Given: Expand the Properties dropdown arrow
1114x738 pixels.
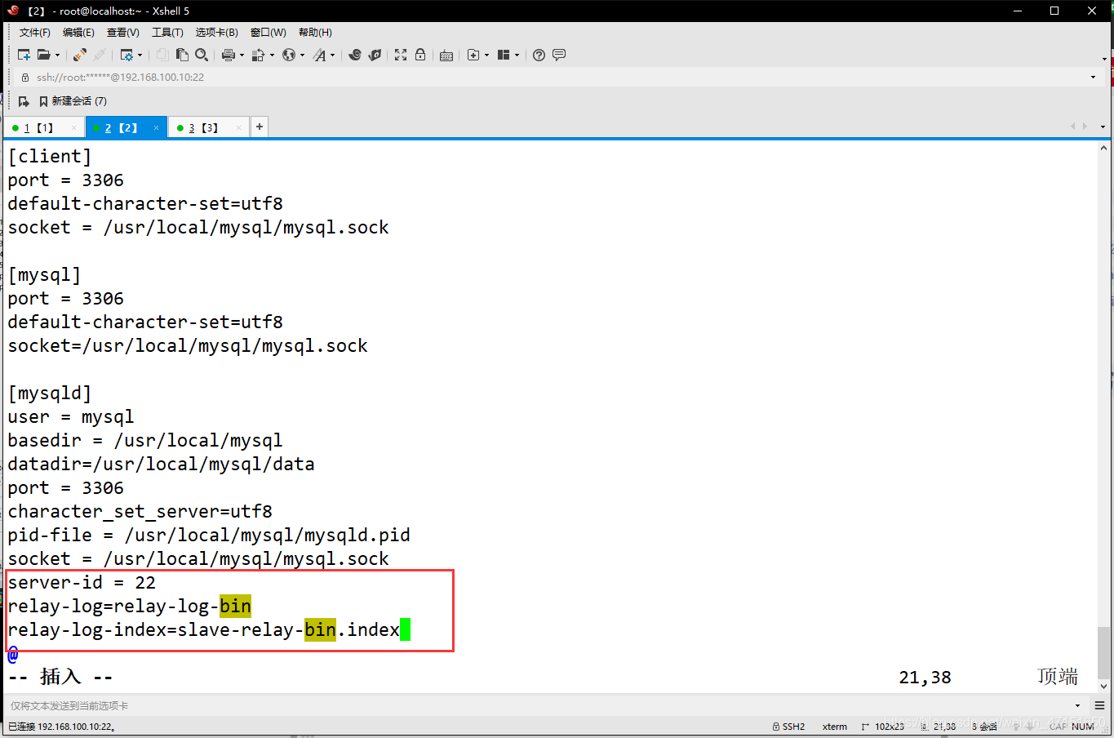Looking at the screenshot, I should pyautogui.click(x=140, y=56).
